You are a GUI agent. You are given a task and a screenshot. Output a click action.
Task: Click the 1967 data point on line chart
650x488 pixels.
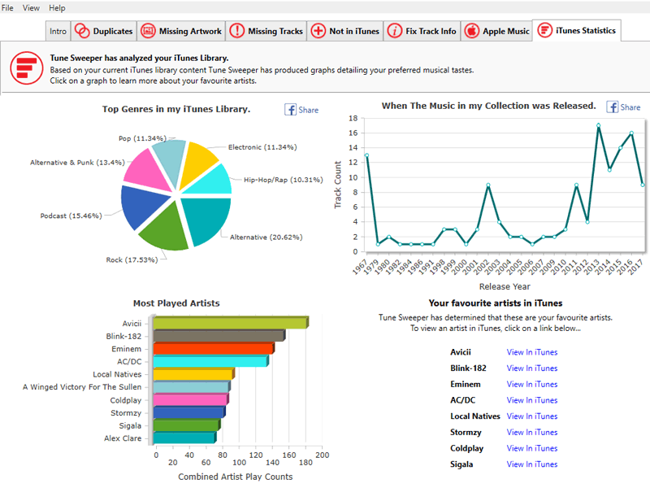[367, 155]
